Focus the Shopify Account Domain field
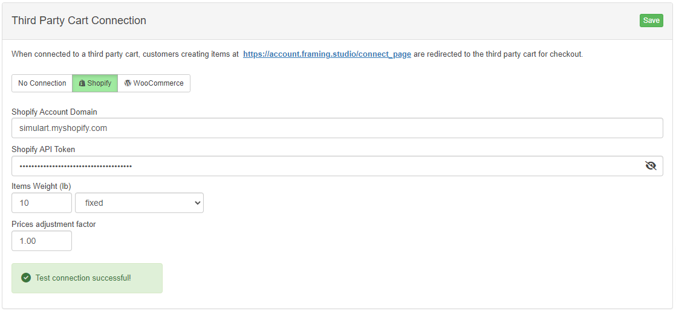Image resolution: width=676 pixels, height=312 pixels. pos(337,128)
